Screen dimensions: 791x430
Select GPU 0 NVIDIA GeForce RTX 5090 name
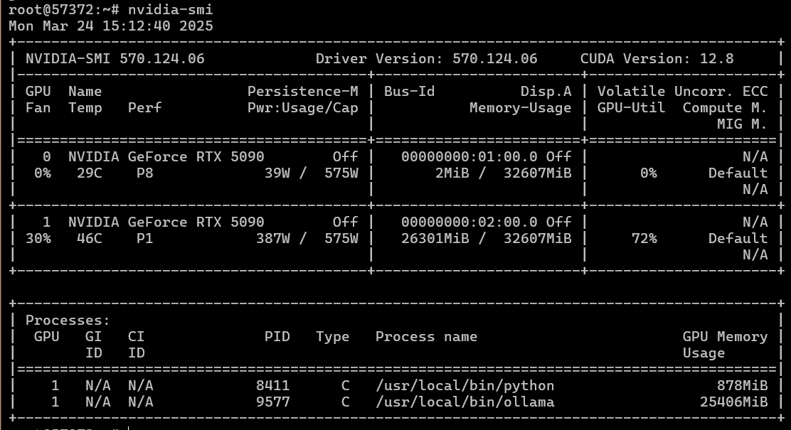click(166, 156)
